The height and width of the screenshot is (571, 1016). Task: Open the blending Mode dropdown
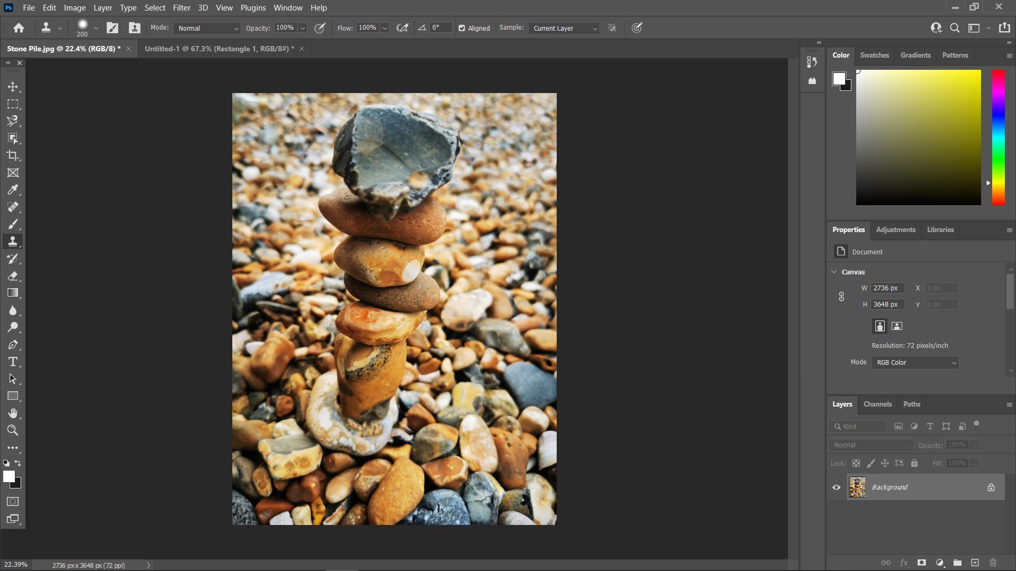click(x=206, y=28)
